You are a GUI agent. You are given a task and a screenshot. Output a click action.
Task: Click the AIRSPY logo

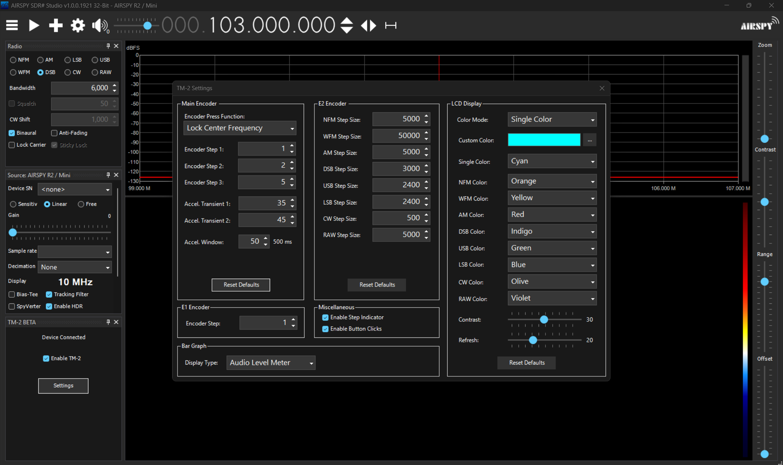760,24
